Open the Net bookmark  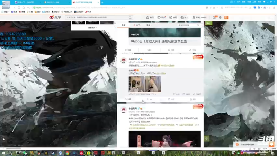point(88,12)
